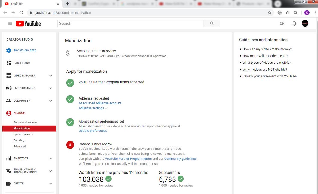Click the green check beside 6,783
Image resolution: width=318 pixels, height=194 pixels.
coord(181,178)
